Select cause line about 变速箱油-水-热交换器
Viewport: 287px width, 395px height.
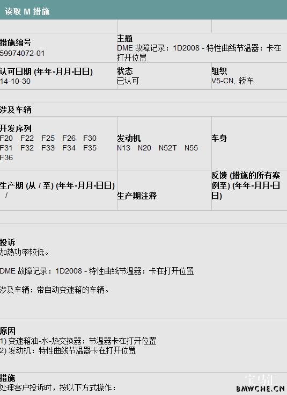click(x=78, y=341)
